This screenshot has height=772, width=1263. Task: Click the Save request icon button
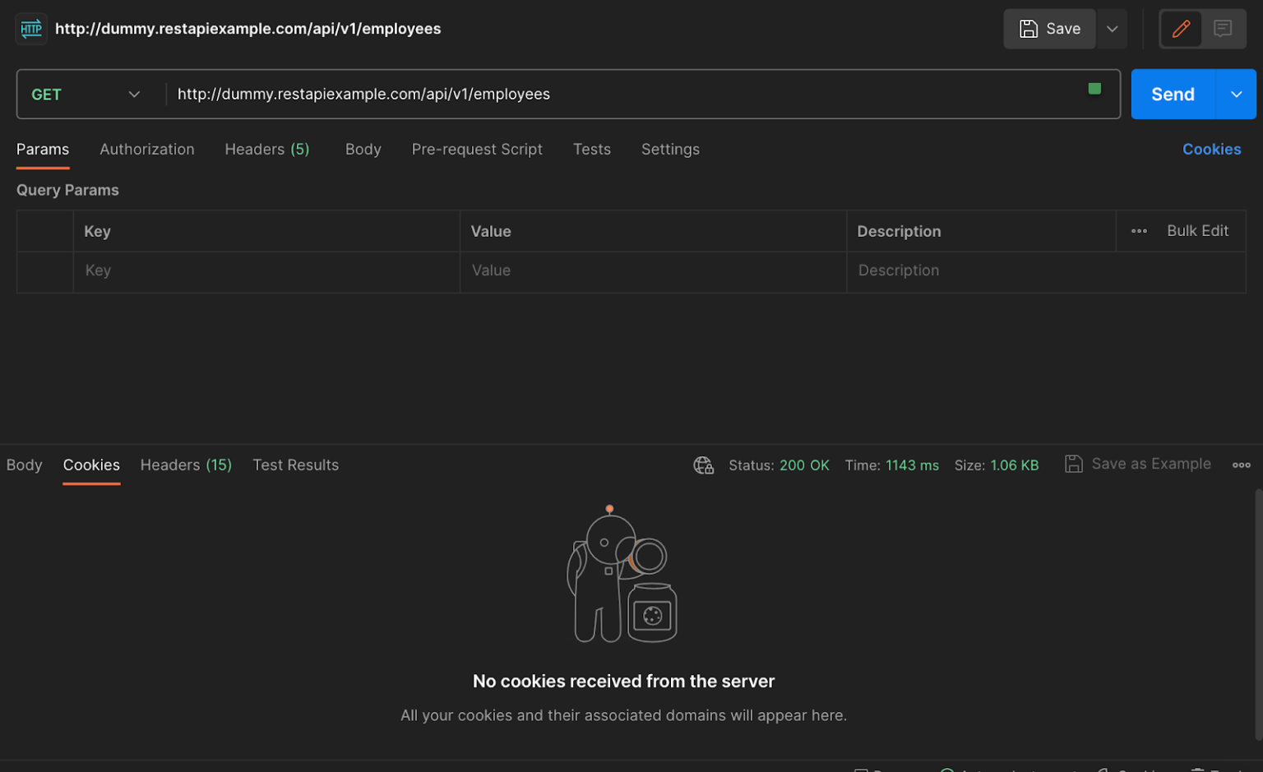pyautogui.click(x=1029, y=28)
